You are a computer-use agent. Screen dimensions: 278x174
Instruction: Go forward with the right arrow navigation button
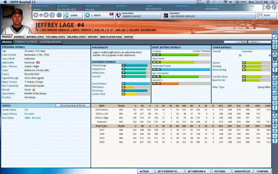46,15
